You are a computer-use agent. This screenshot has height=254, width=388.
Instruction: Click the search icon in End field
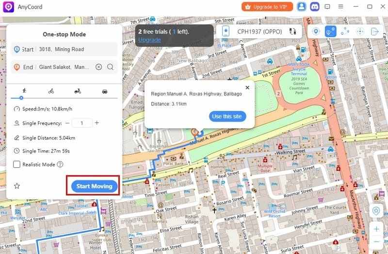coord(111,67)
